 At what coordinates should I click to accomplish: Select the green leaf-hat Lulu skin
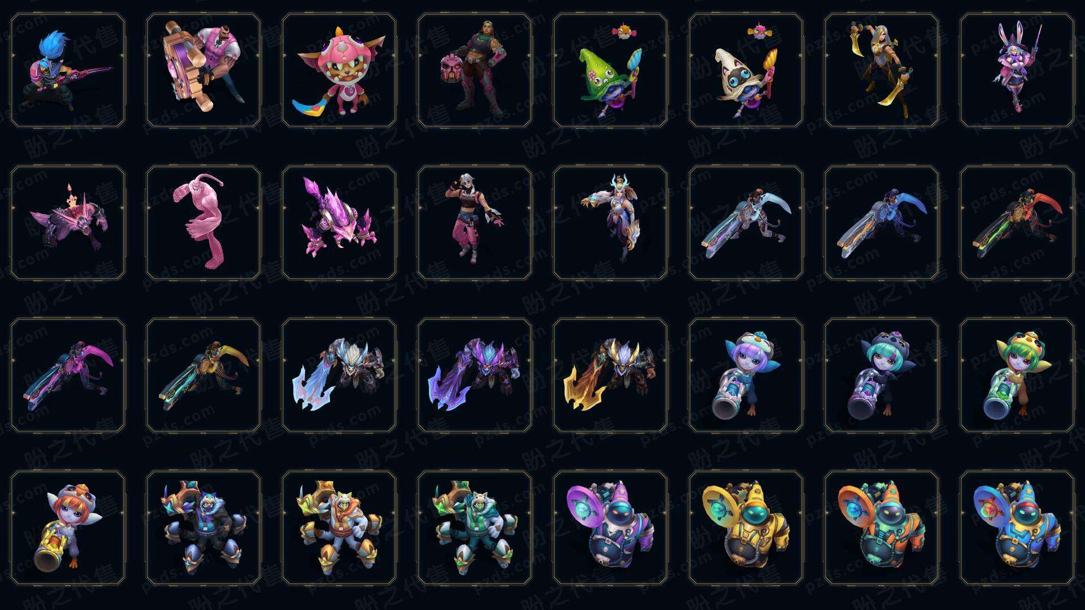point(610,71)
